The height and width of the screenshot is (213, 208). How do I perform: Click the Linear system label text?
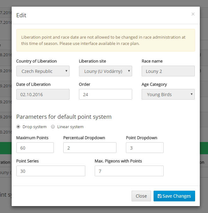(70, 127)
